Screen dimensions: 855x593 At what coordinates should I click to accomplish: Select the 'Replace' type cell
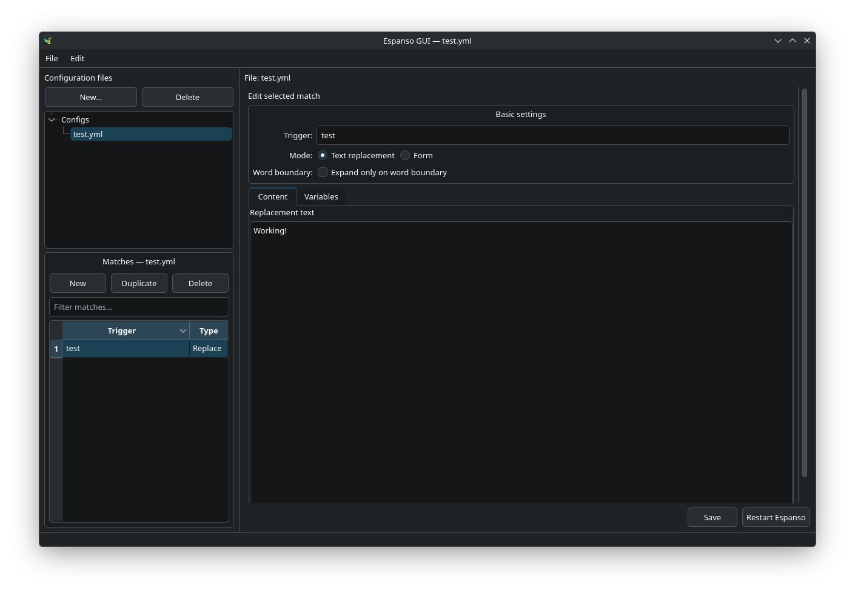coord(209,349)
